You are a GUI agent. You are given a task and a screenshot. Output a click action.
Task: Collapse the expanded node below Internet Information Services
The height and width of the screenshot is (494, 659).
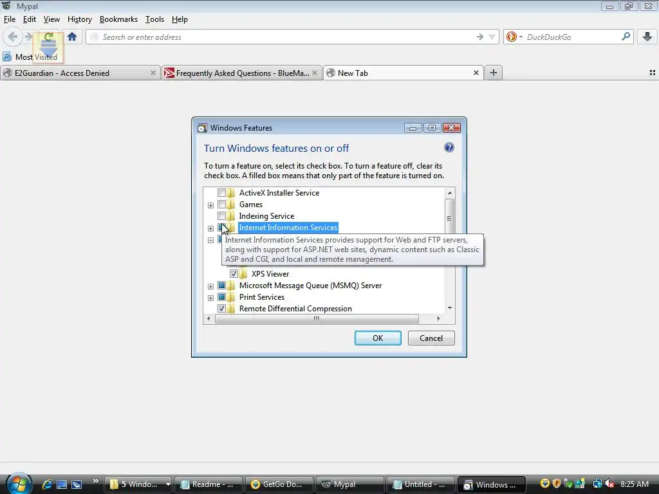tap(210, 241)
